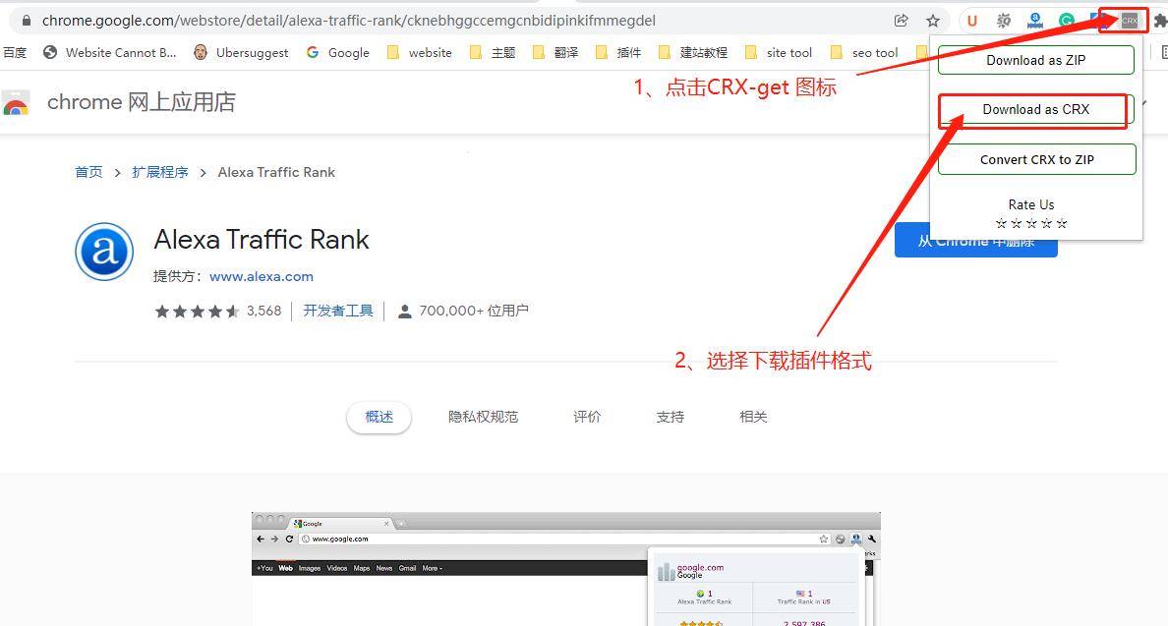Click the '开发者工具' category link
Image resolution: width=1168 pixels, height=626 pixels.
[338, 311]
